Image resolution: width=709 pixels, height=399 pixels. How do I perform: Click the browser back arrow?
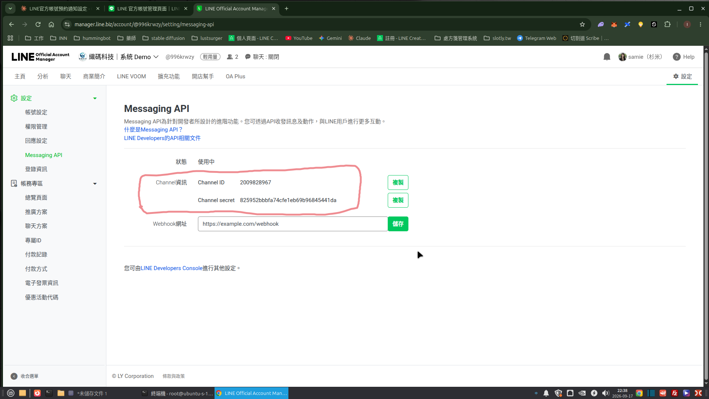[11, 24]
